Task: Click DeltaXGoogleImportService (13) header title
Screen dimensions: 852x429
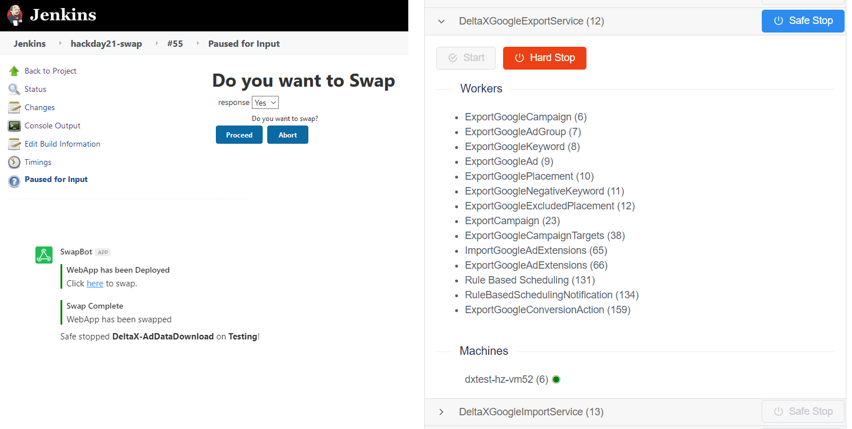Action: point(531,412)
